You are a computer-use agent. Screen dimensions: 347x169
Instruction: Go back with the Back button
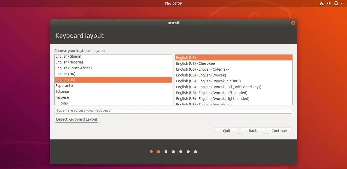coord(253,131)
